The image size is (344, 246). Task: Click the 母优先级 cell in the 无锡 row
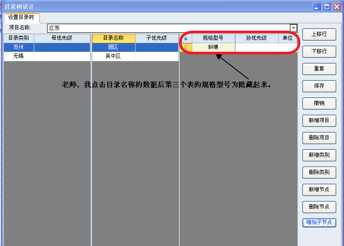(x=62, y=56)
